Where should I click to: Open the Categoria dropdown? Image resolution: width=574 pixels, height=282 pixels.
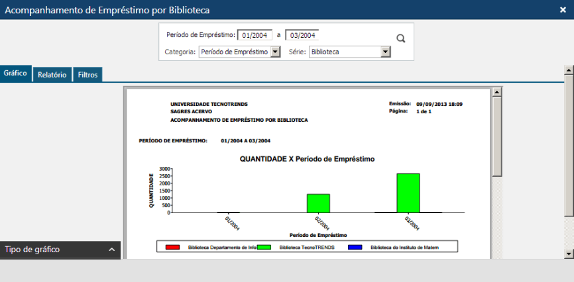point(239,52)
